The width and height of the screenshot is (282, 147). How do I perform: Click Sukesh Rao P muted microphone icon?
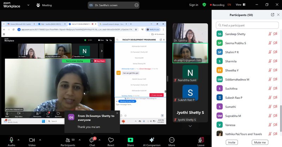[x=270, y=98]
